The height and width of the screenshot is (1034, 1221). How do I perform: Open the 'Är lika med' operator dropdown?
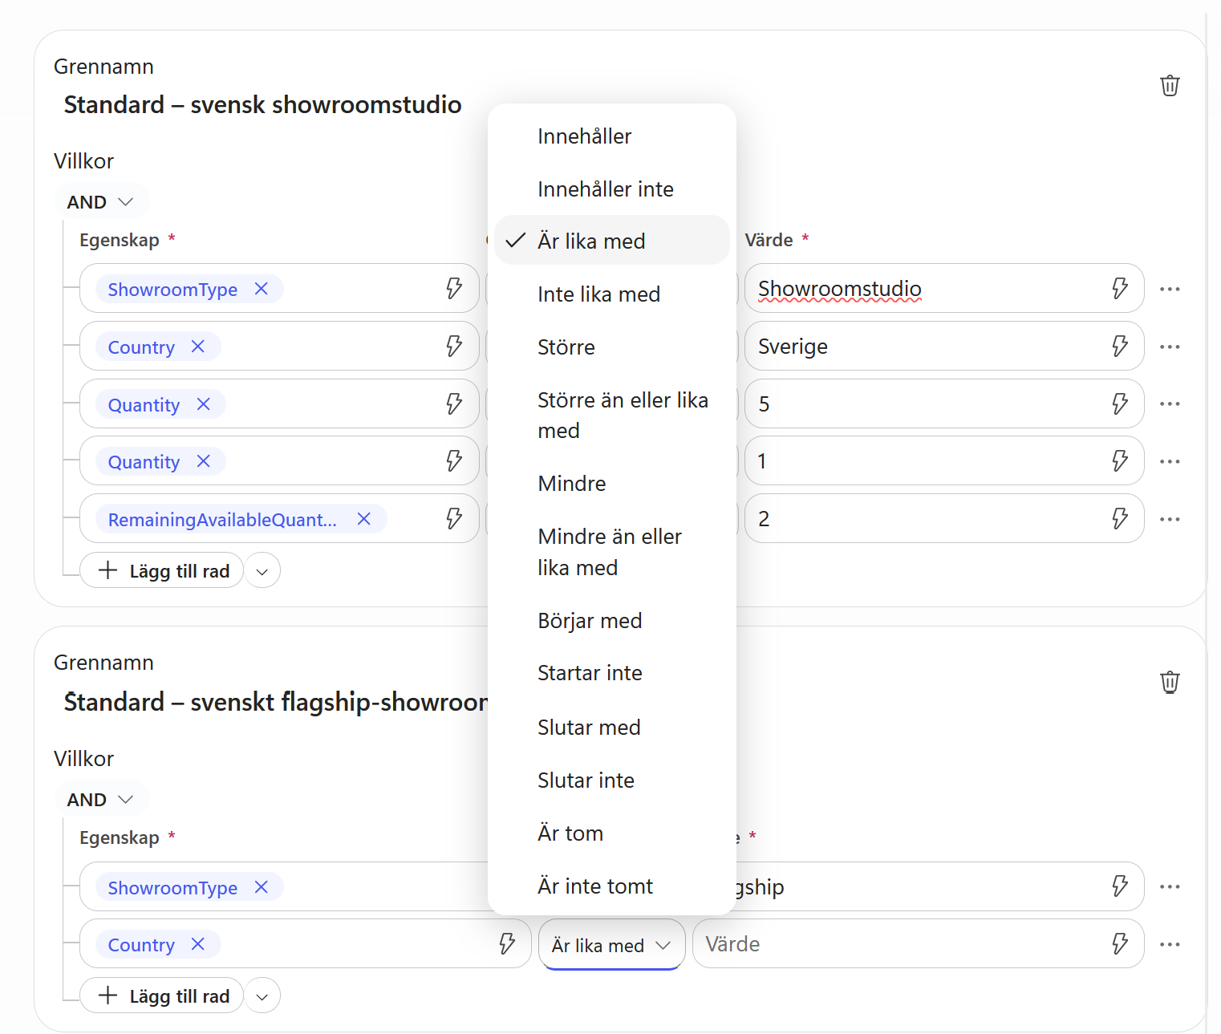611,945
